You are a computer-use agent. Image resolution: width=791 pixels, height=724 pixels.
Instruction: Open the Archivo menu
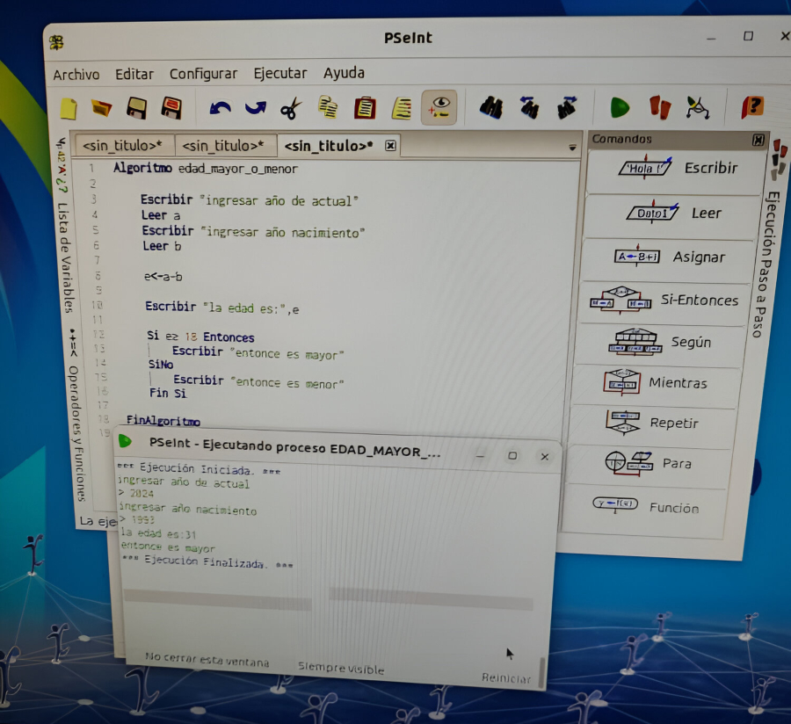pyautogui.click(x=76, y=75)
